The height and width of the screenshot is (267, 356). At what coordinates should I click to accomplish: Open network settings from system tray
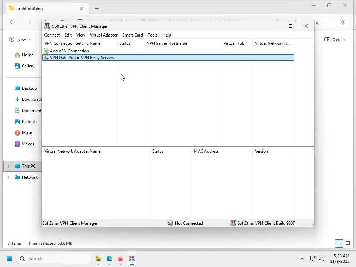pos(313,259)
